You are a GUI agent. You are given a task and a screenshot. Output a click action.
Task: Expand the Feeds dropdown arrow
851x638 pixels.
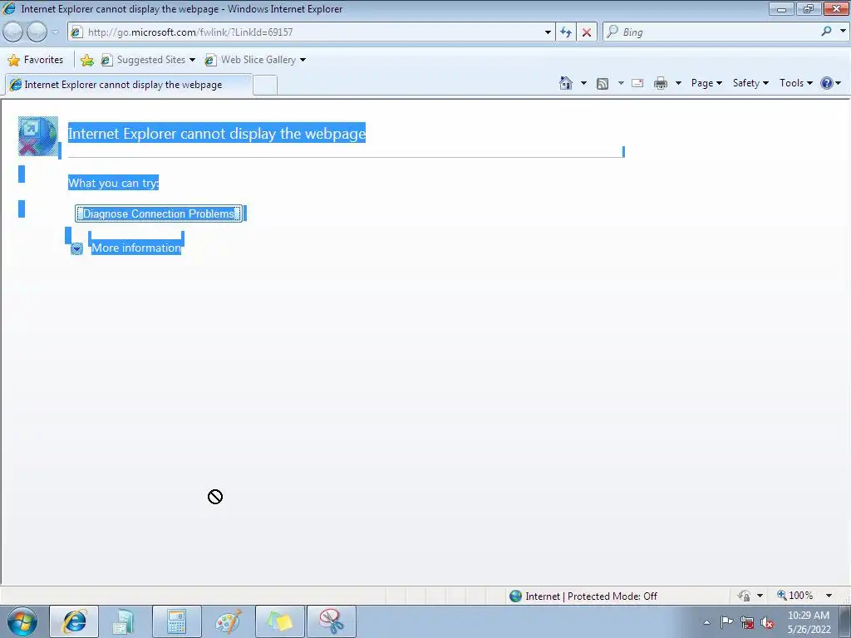(620, 83)
